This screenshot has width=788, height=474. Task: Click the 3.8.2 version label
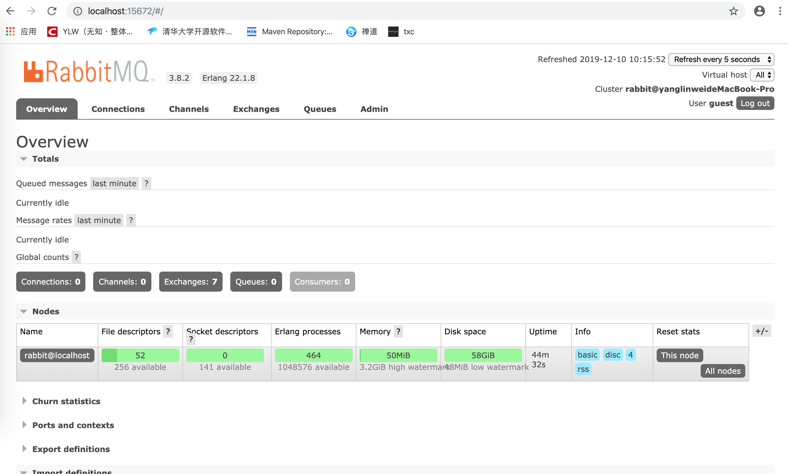click(179, 78)
